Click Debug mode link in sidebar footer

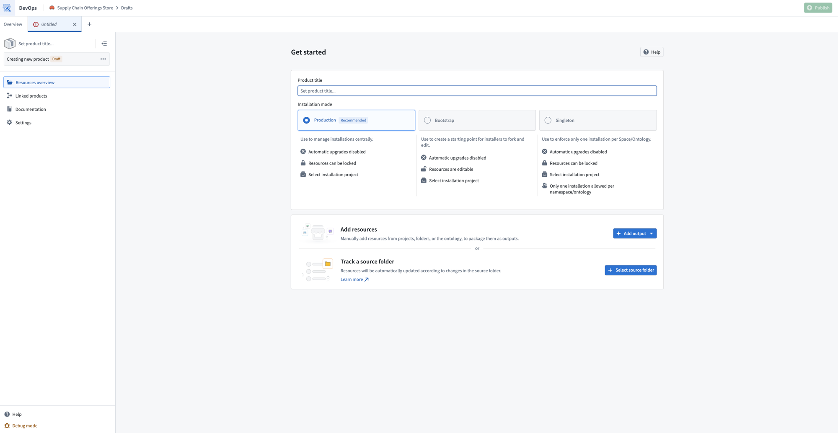coord(25,425)
